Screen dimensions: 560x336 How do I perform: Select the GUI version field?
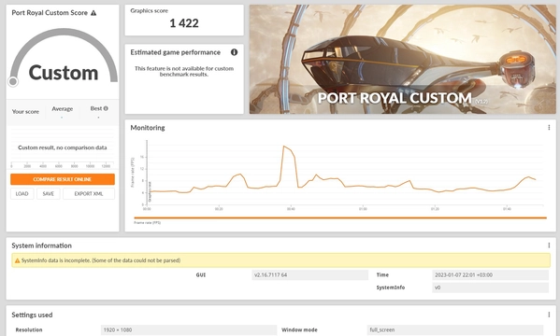click(309, 274)
